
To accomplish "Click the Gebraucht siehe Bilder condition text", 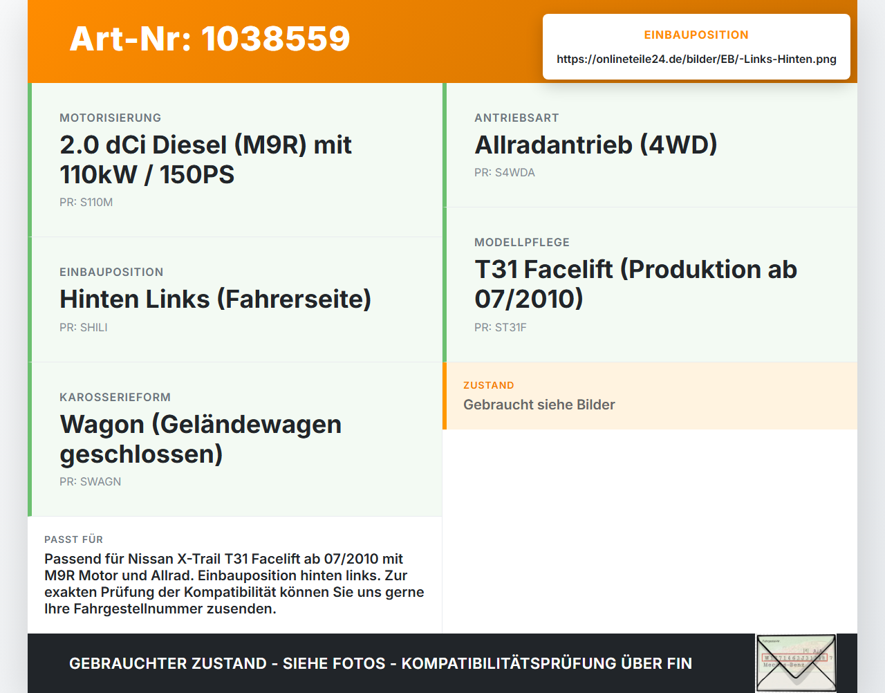I will tap(539, 405).
